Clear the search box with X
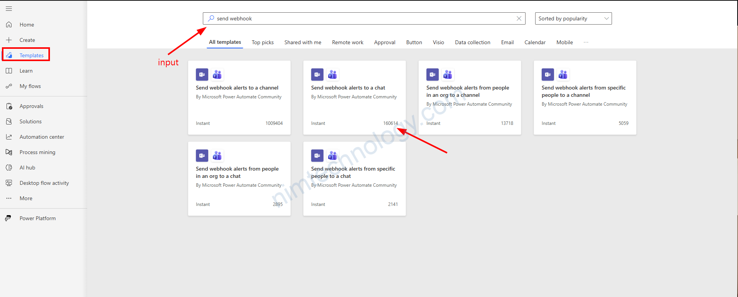738x297 pixels. tap(519, 18)
